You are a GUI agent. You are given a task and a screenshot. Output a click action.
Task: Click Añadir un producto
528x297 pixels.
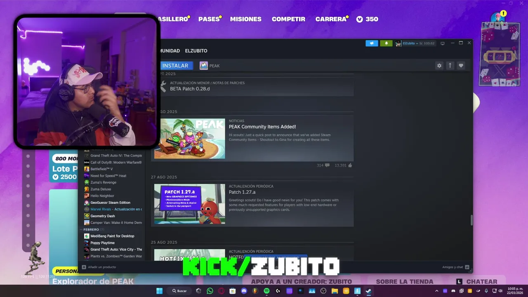99,267
